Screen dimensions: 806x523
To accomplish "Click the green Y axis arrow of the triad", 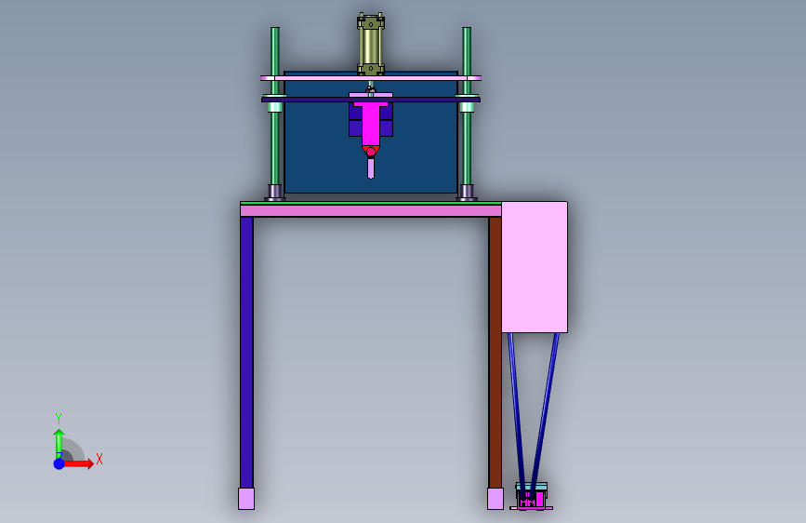I will pyautogui.click(x=59, y=443).
